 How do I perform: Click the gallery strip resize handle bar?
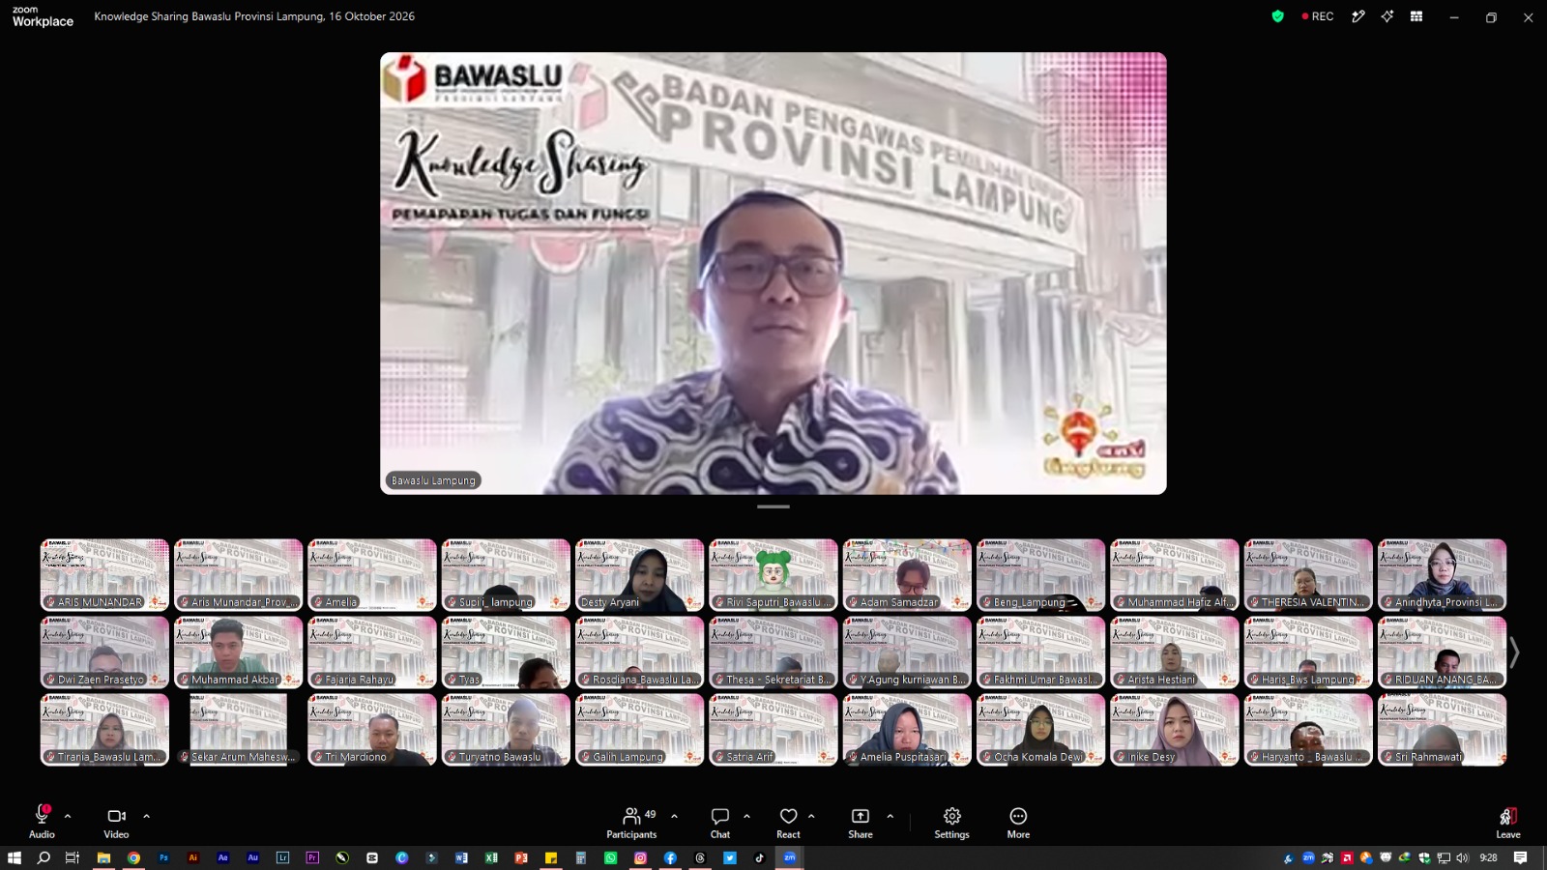coord(773,507)
